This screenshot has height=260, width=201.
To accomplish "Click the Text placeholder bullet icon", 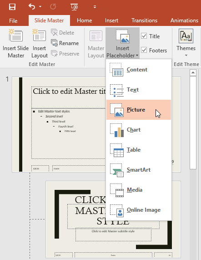I will click(x=116, y=90).
